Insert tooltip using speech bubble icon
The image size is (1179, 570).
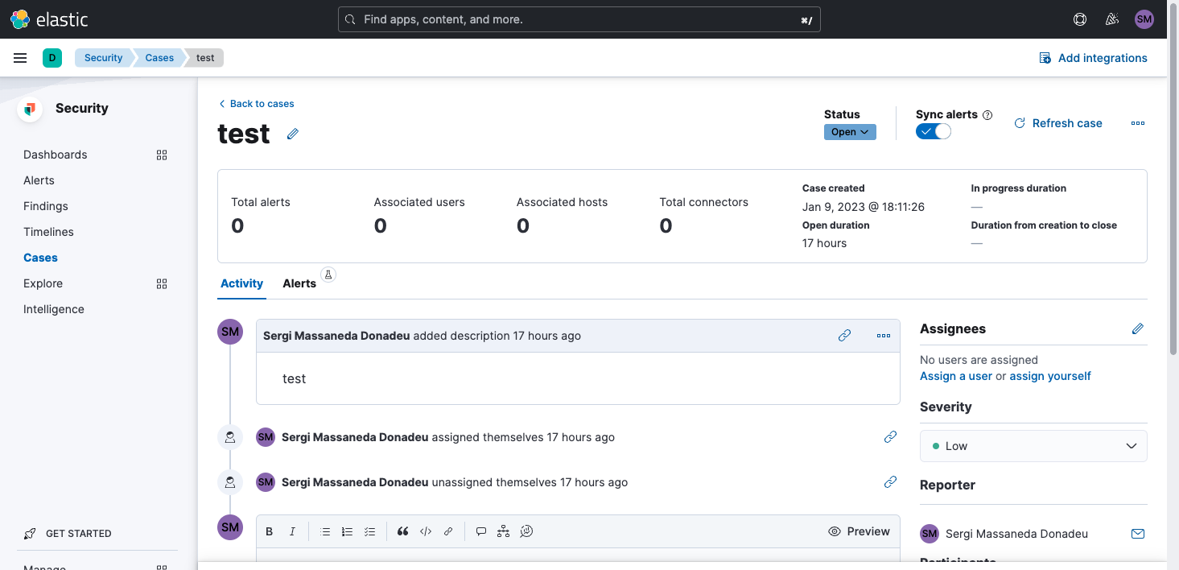coord(481,531)
